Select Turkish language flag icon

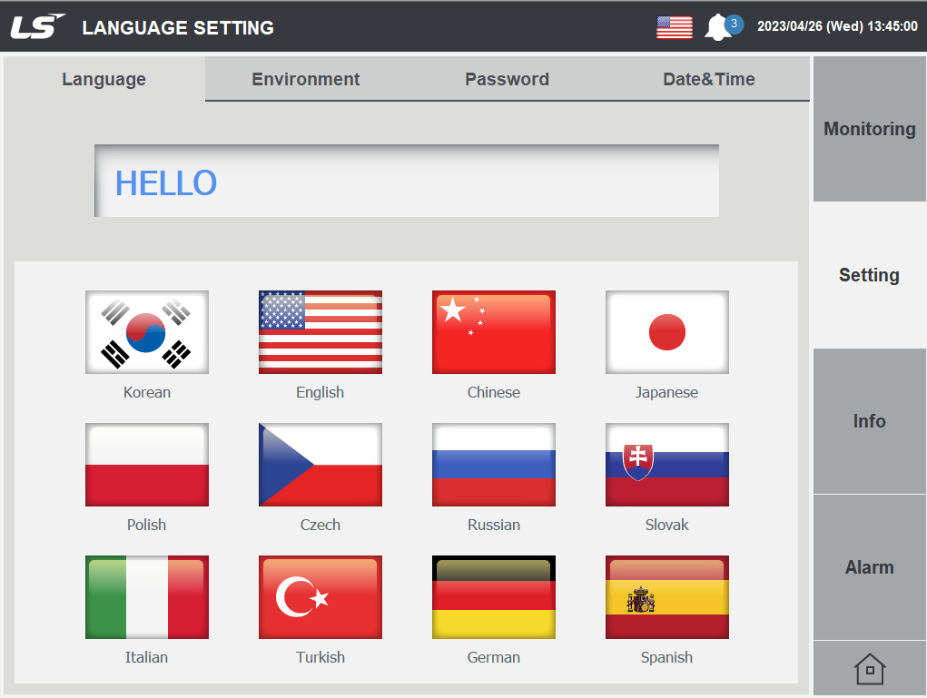click(320, 596)
